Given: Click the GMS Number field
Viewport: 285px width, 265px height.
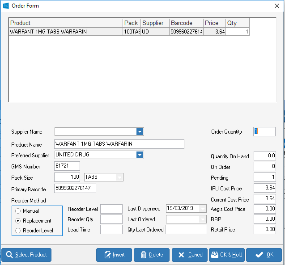Looking at the screenshot, I should (x=67, y=166).
